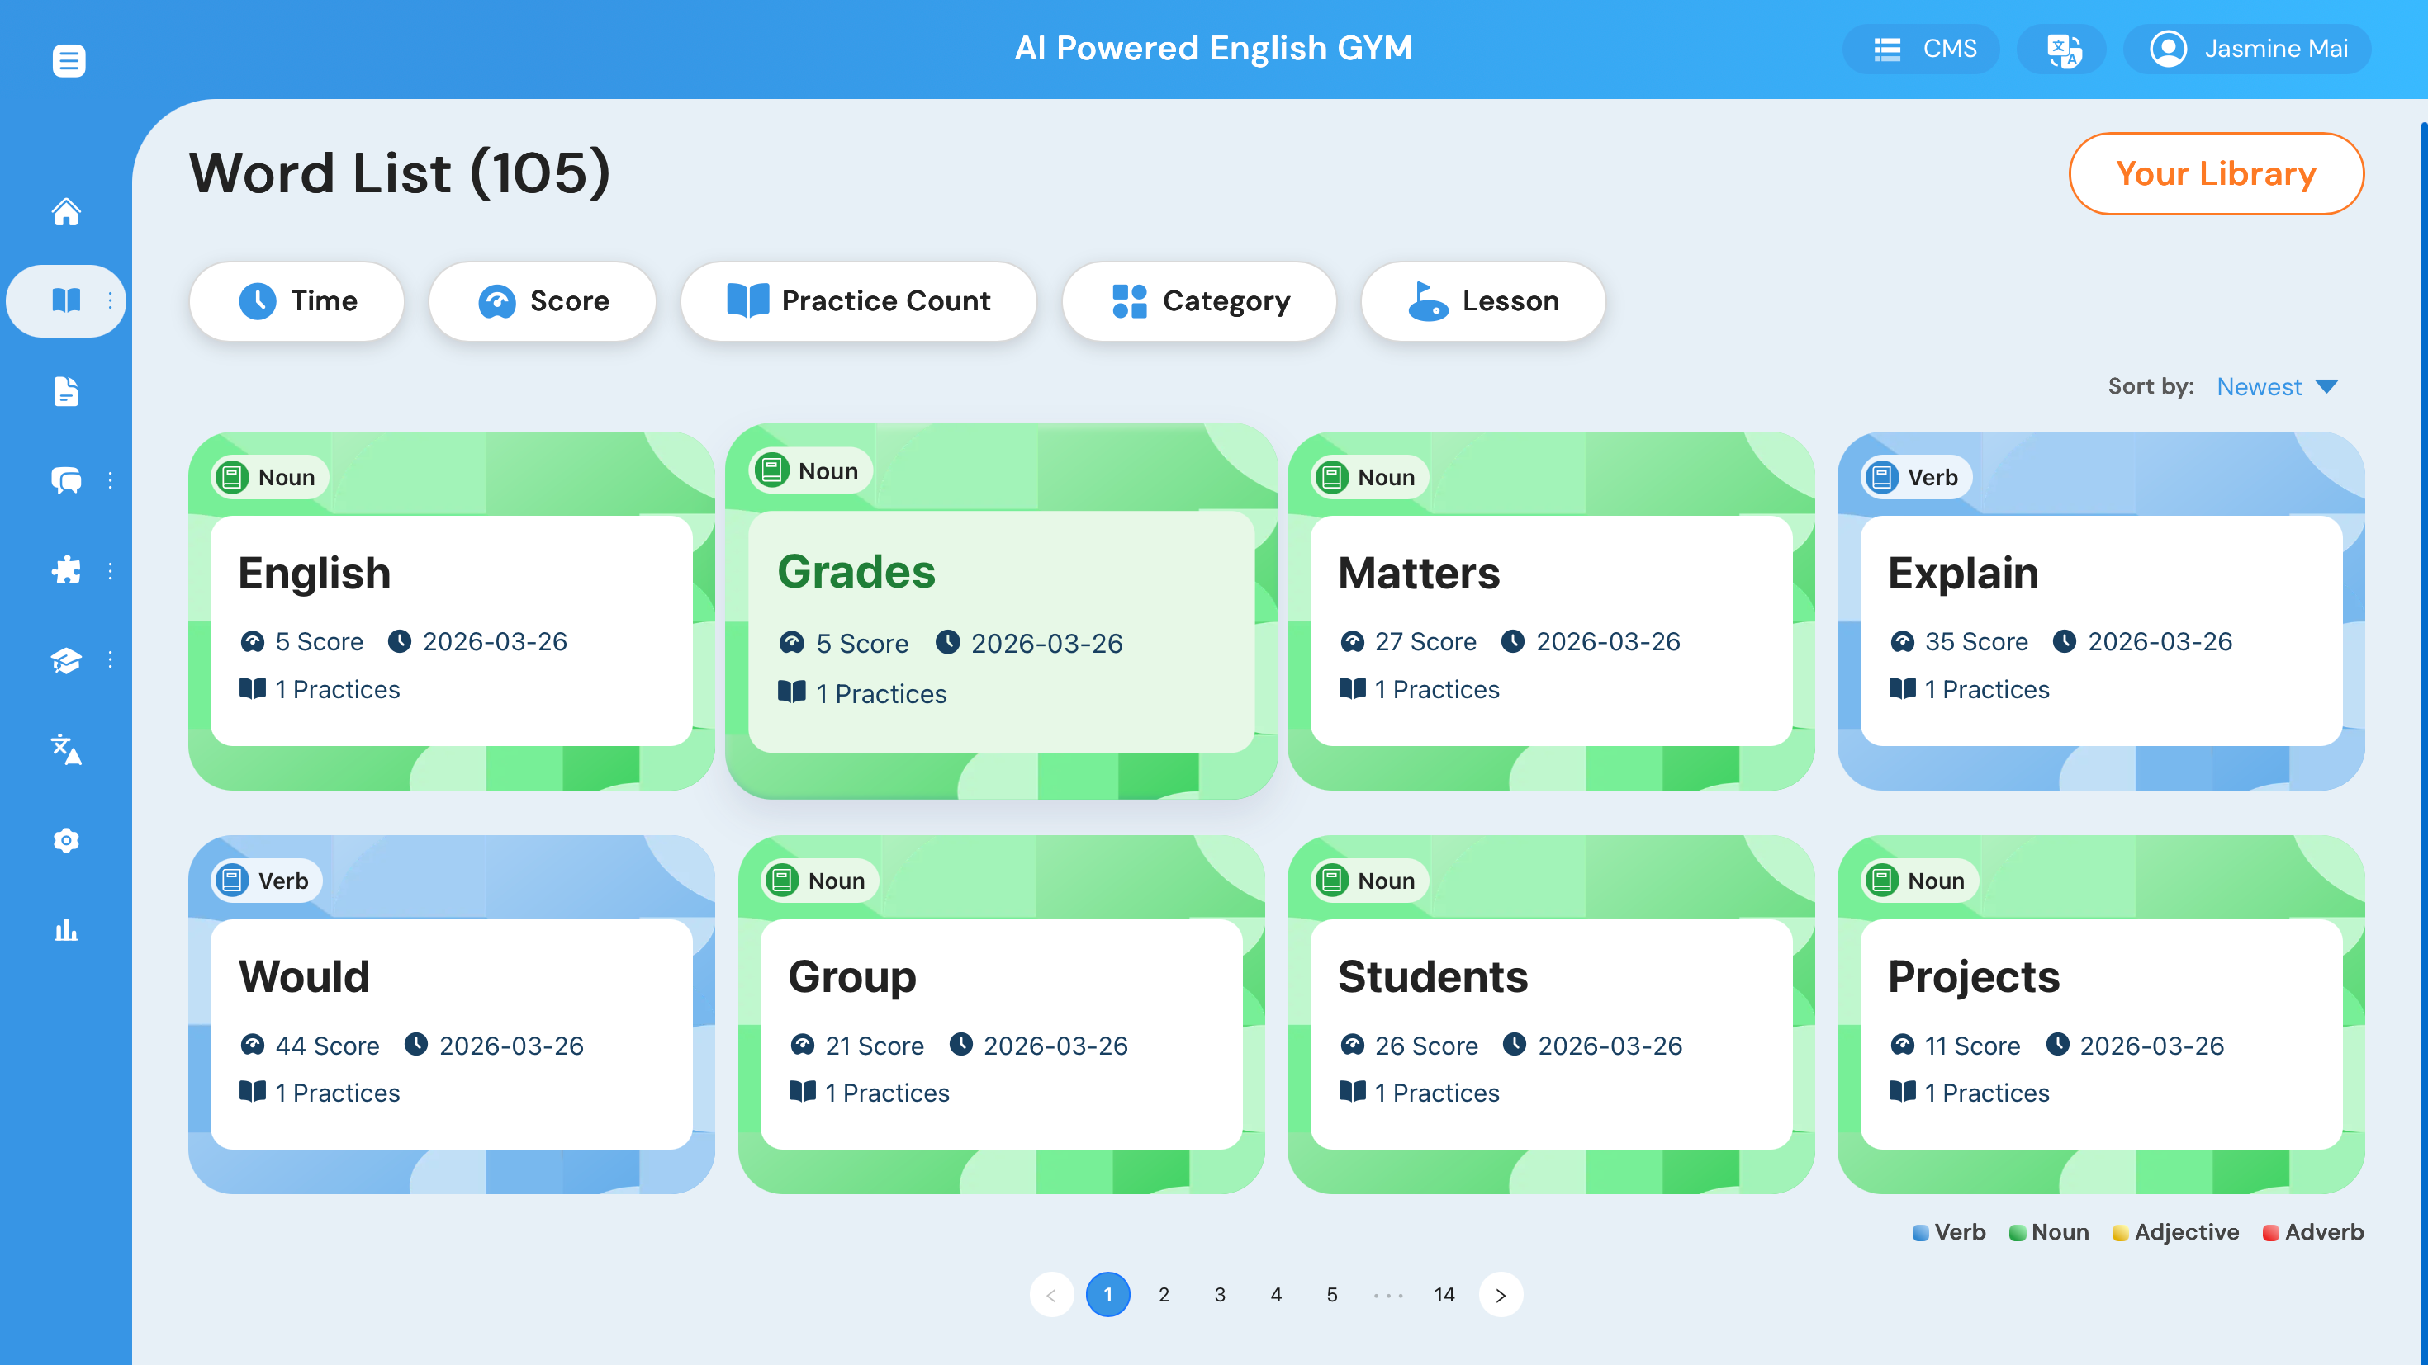Open the translate icon in sidebar
The height and width of the screenshot is (1365, 2428).
(66, 750)
